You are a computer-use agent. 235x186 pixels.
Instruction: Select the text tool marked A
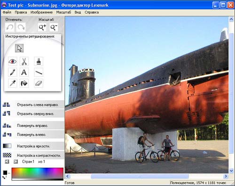pos(24,72)
